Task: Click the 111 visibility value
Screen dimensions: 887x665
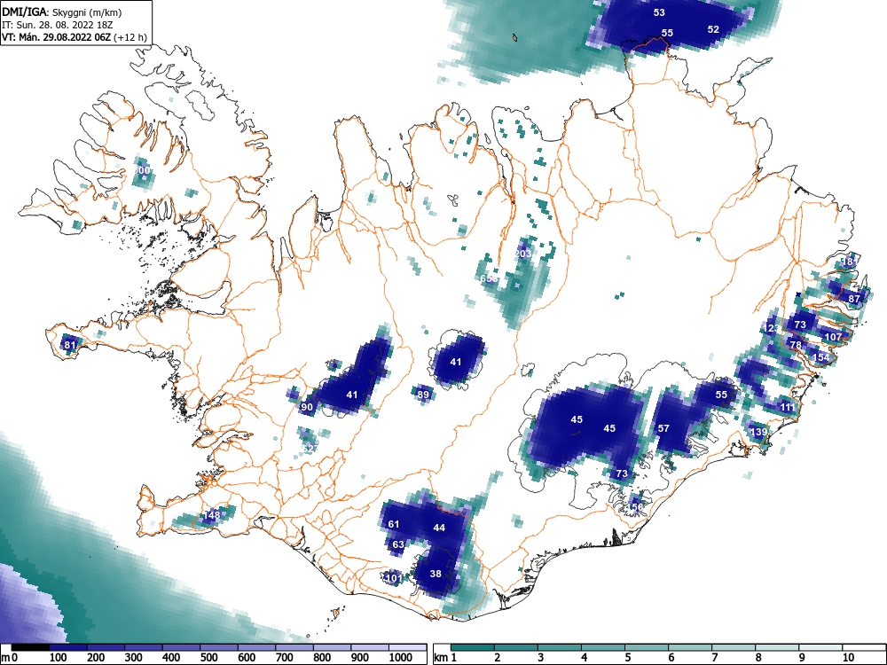Action: coord(788,407)
